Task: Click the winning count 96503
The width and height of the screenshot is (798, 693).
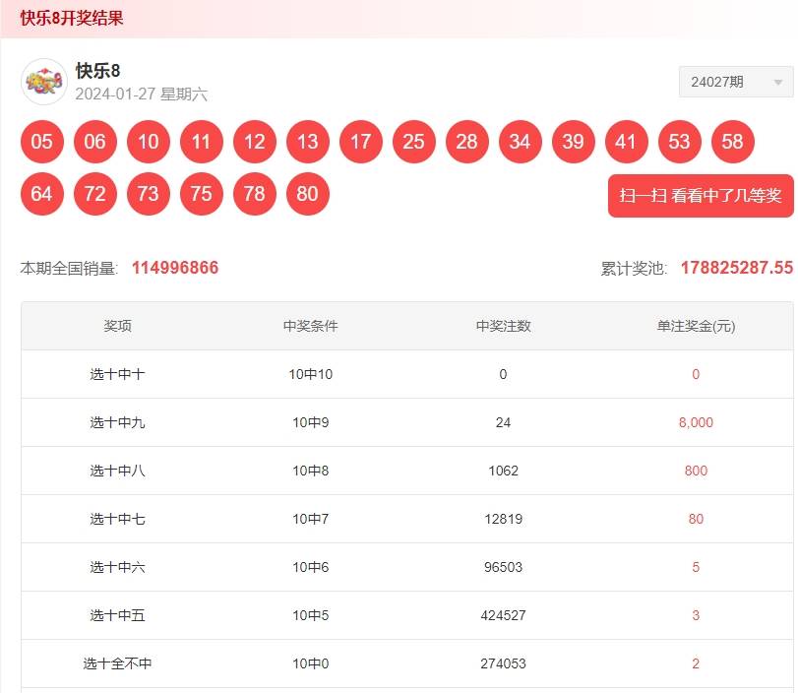Action: [x=504, y=567]
